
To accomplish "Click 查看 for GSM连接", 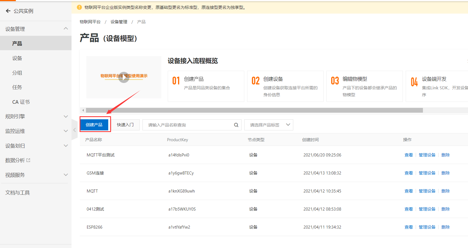I will (409, 173).
